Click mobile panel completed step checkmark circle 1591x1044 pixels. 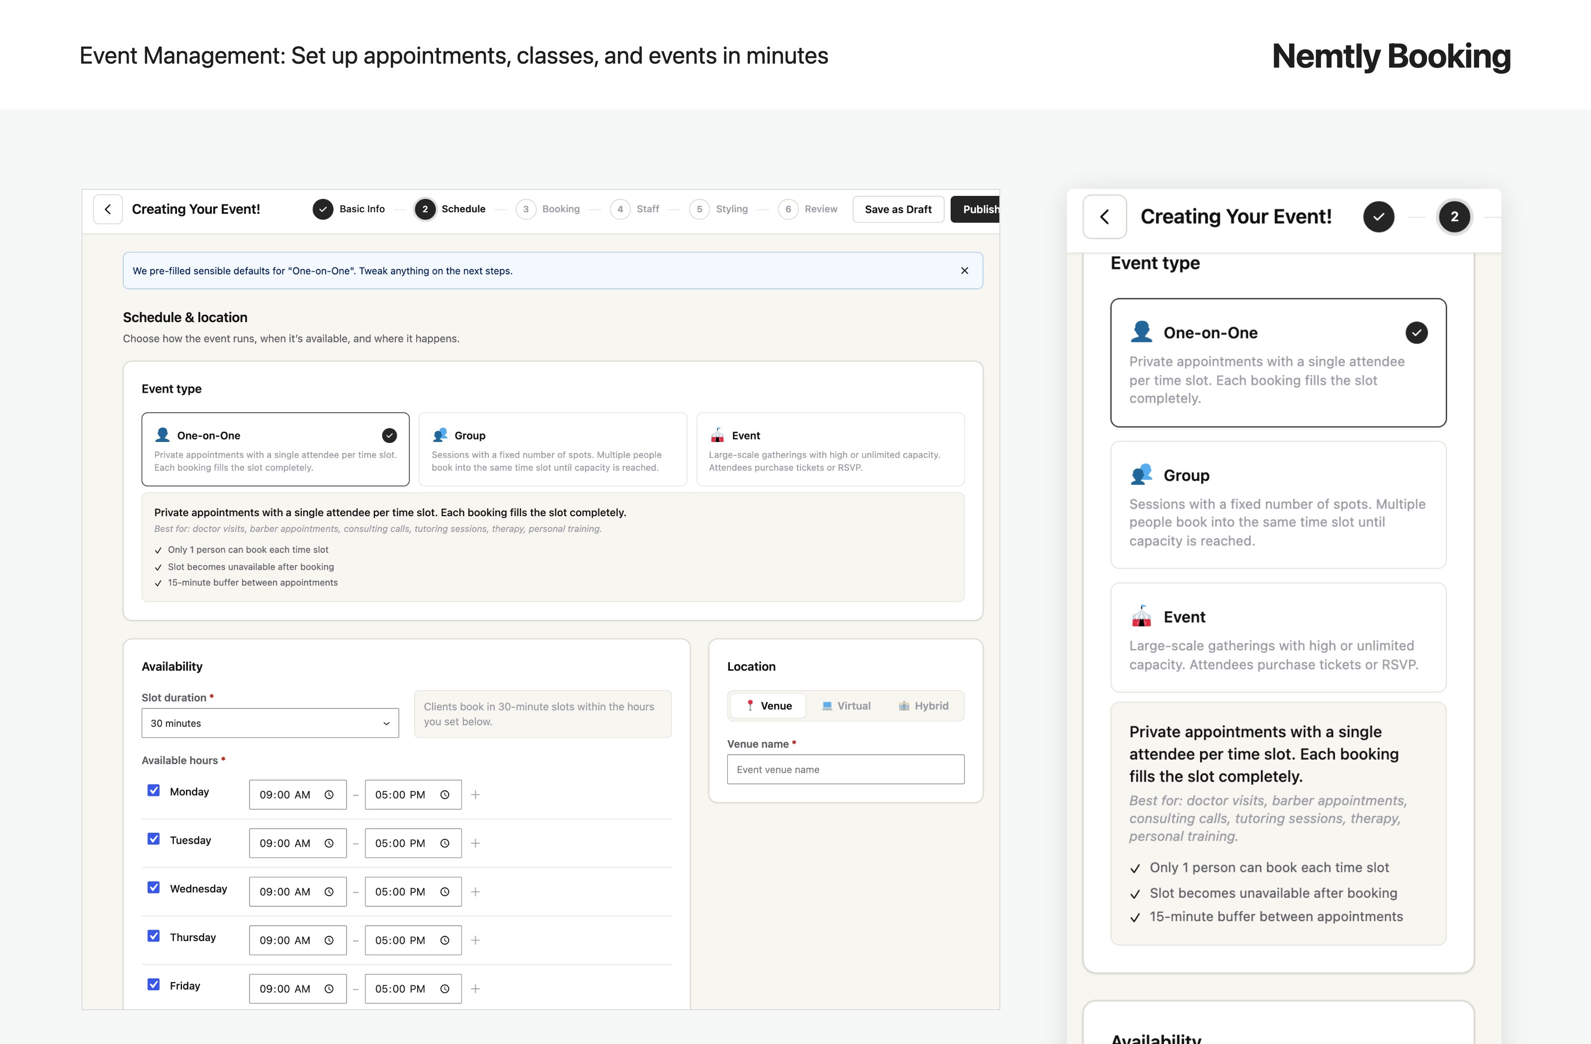(x=1378, y=217)
